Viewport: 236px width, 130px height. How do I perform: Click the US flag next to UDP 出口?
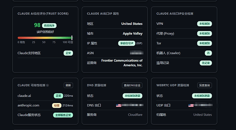point(191,105)
